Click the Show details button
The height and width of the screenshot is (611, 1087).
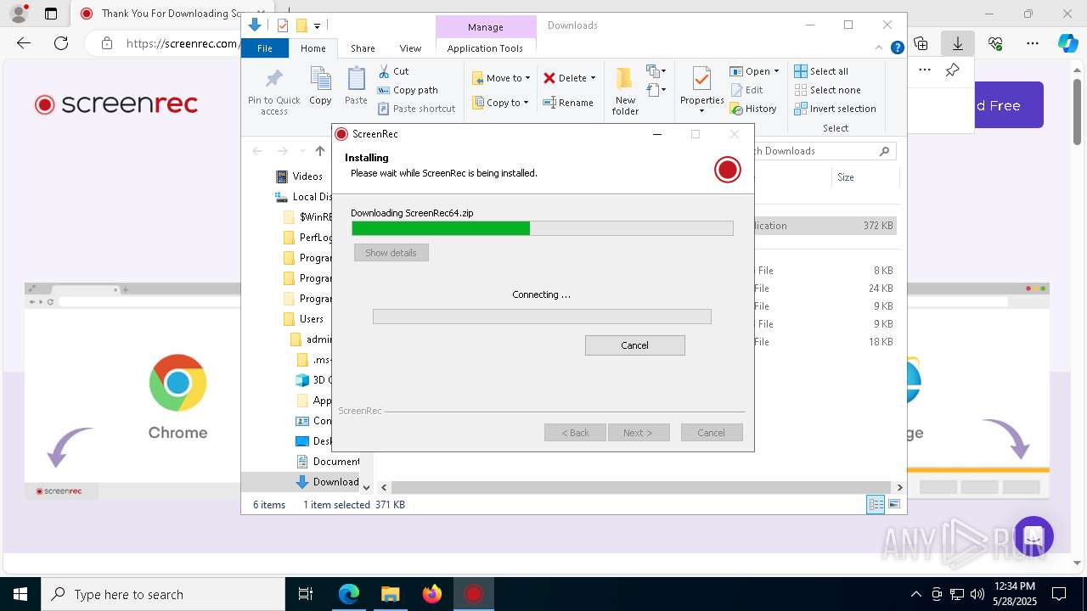(391, 253)
